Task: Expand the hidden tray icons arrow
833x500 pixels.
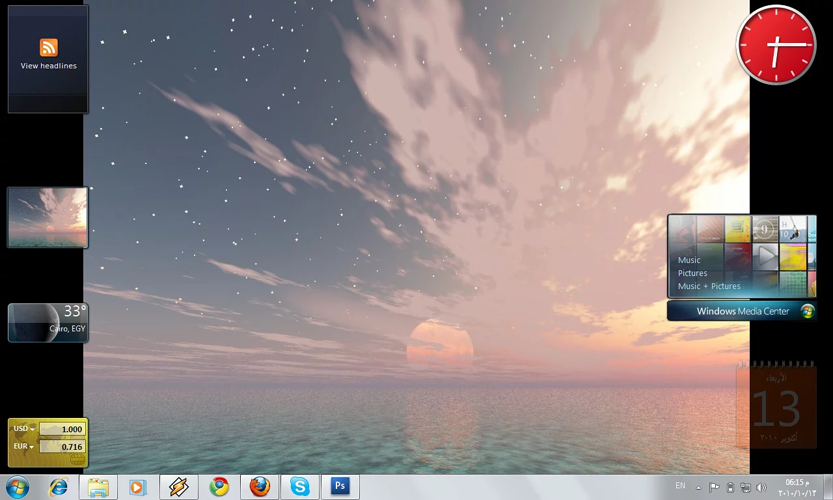Action: (699, 488)
